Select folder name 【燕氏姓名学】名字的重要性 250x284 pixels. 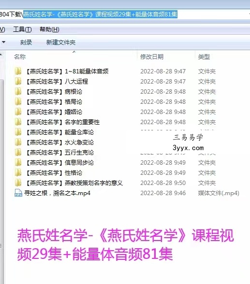tap(62, 122)
